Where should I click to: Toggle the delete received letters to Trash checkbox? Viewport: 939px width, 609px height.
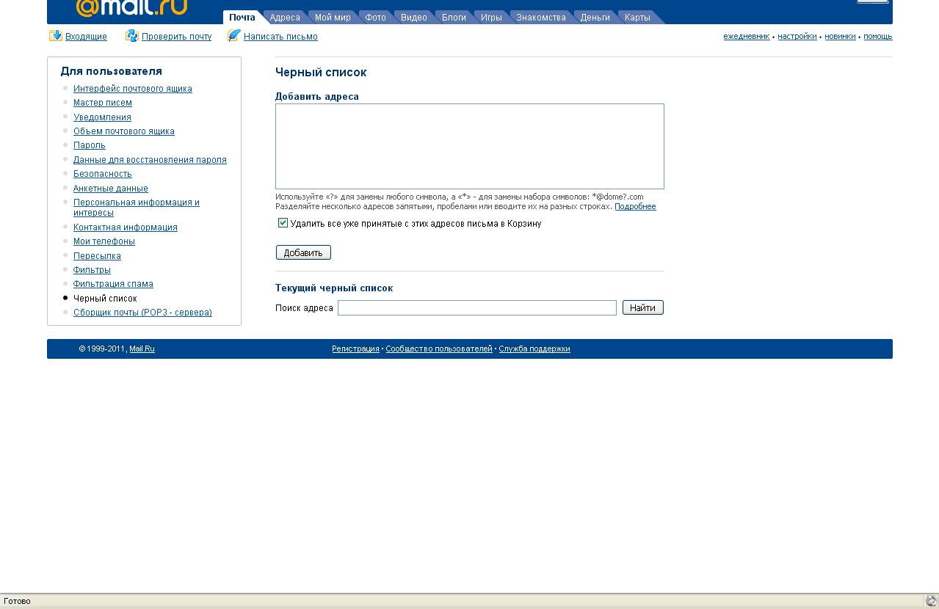[x=283, y=223]
